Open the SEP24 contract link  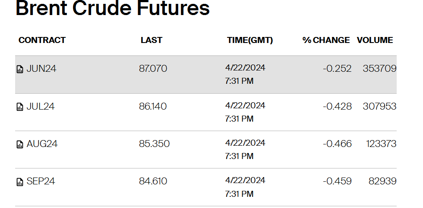click(41, 181)
